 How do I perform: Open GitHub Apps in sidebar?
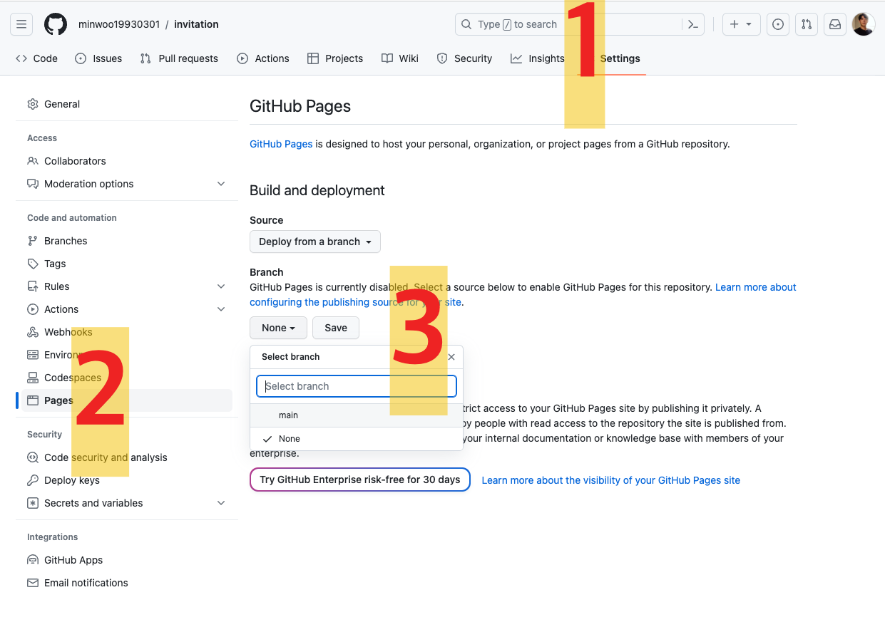(x=73, y=560)
